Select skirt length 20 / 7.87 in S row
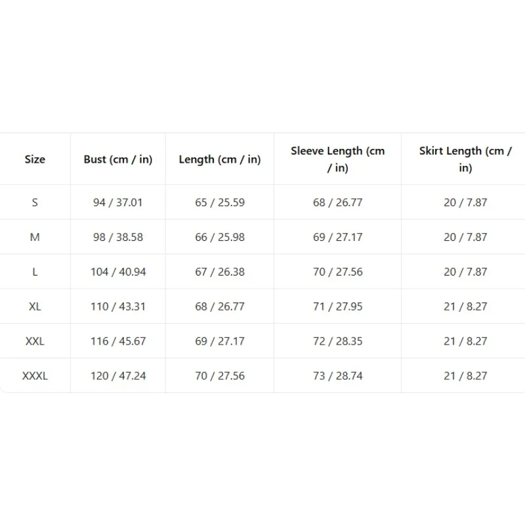This screenshot has height=525, width=525. 465,203
